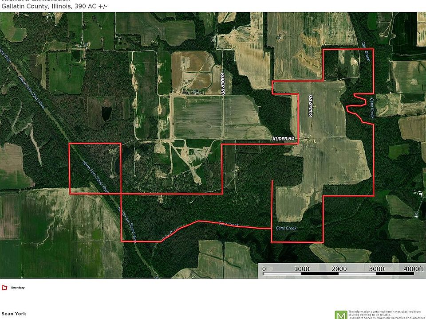Screen dimensions: 426x319
Task: Click the 'North Fork Saline River' label inside the west parcel
Action: coord(96,177)
